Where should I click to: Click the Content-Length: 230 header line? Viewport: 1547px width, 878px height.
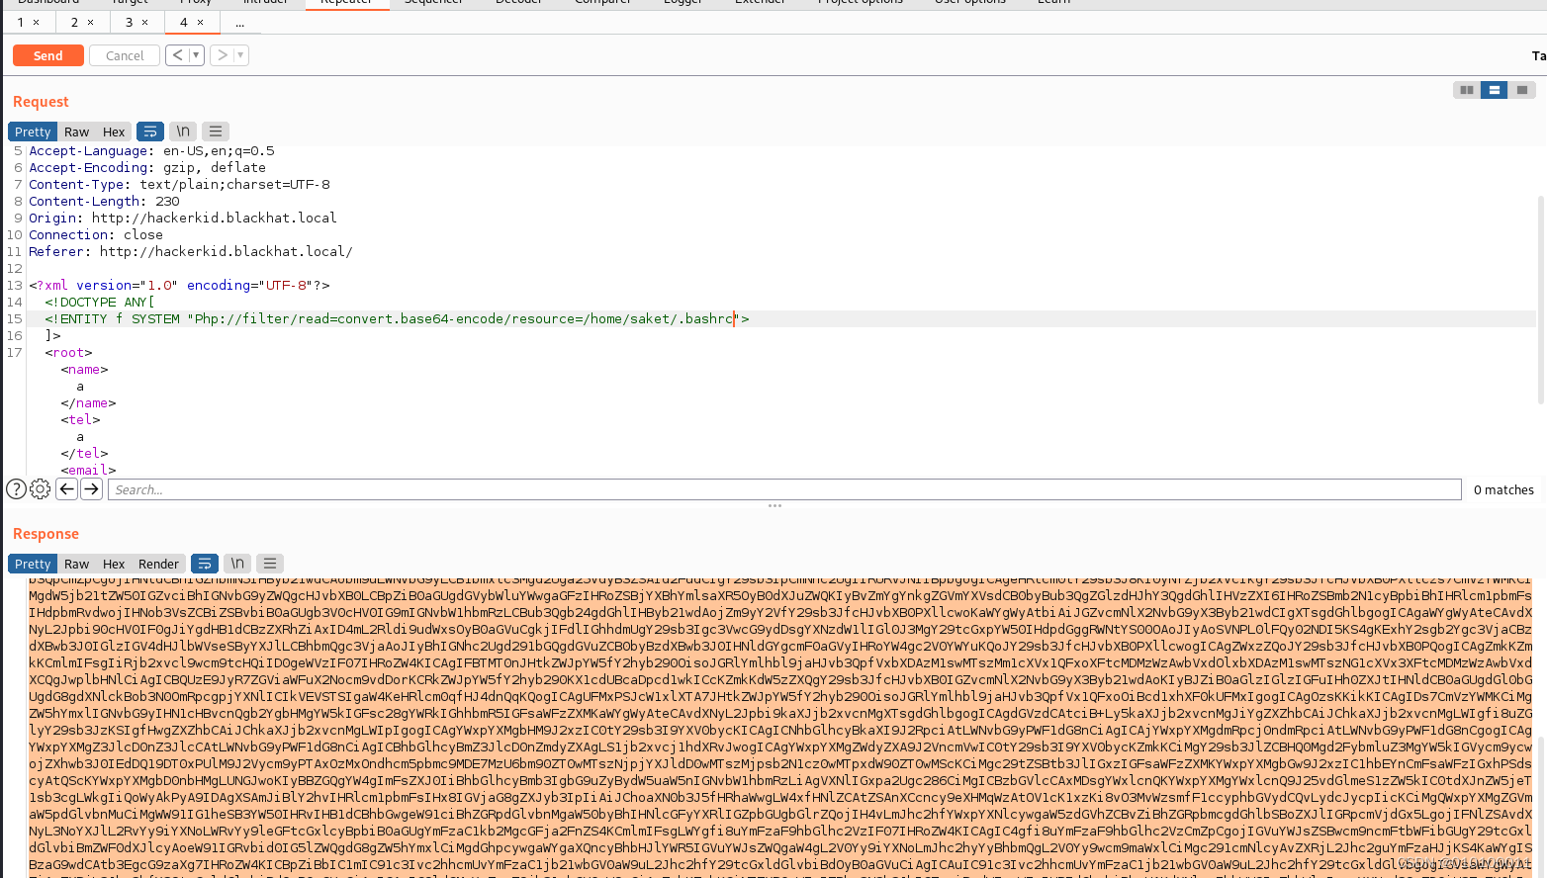(x=104, y=201)
